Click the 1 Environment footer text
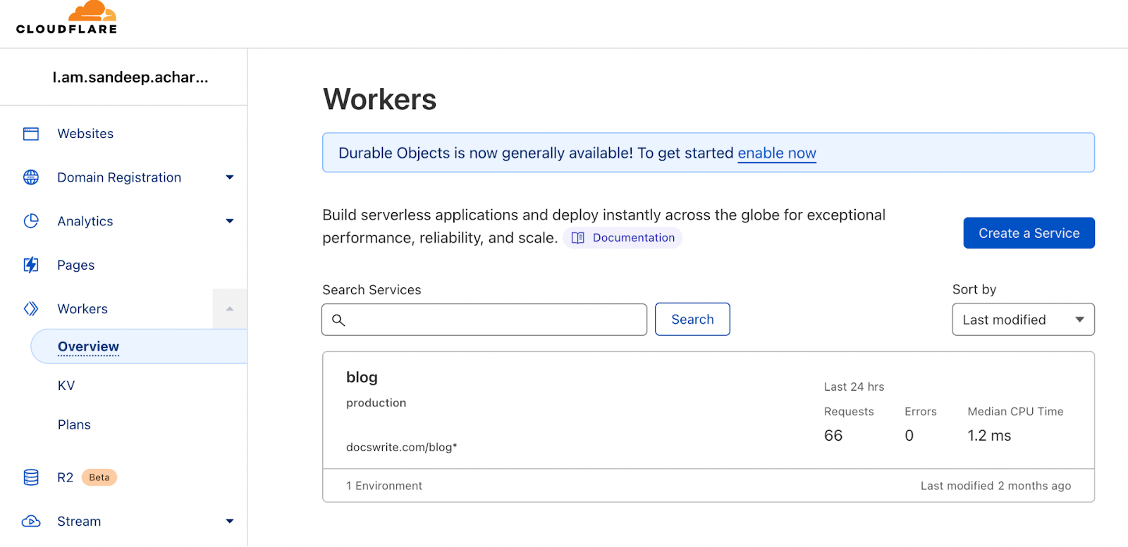The width and height of the screenshot is (1128, 547). (384, 486)
